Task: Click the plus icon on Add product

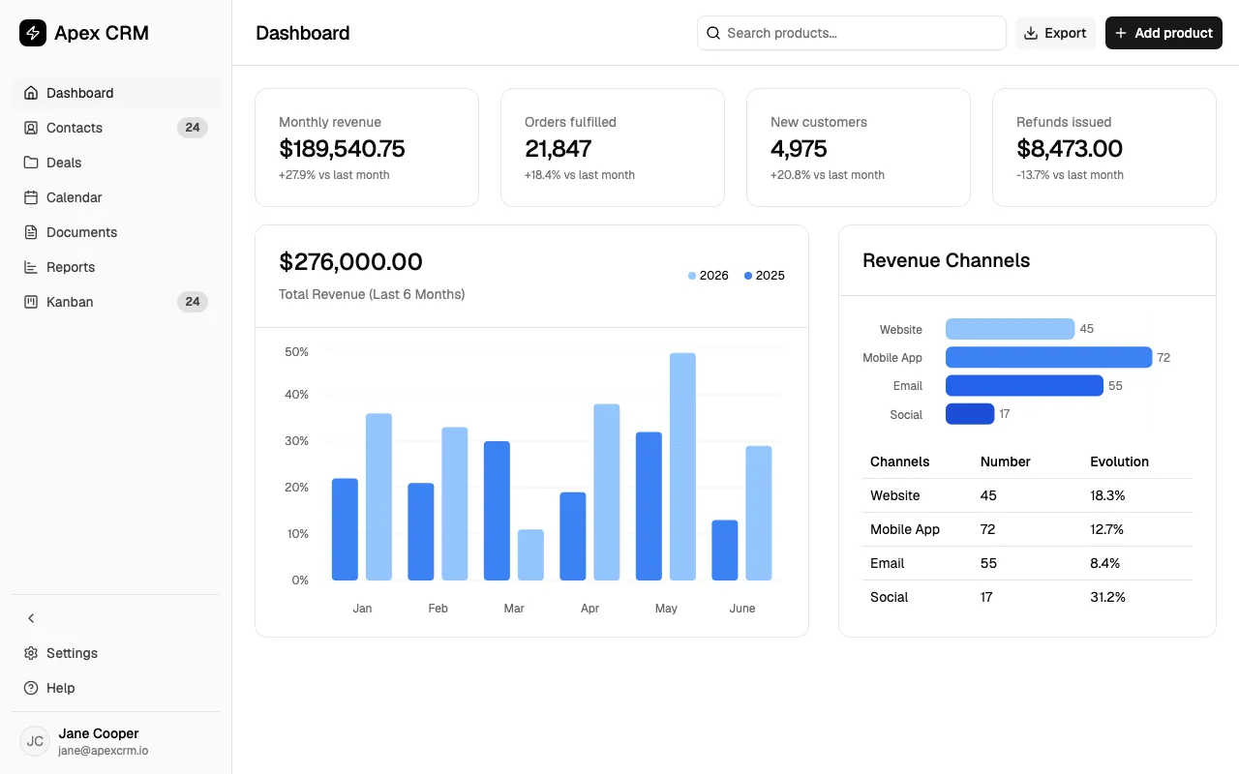Action: [1121, 33]
